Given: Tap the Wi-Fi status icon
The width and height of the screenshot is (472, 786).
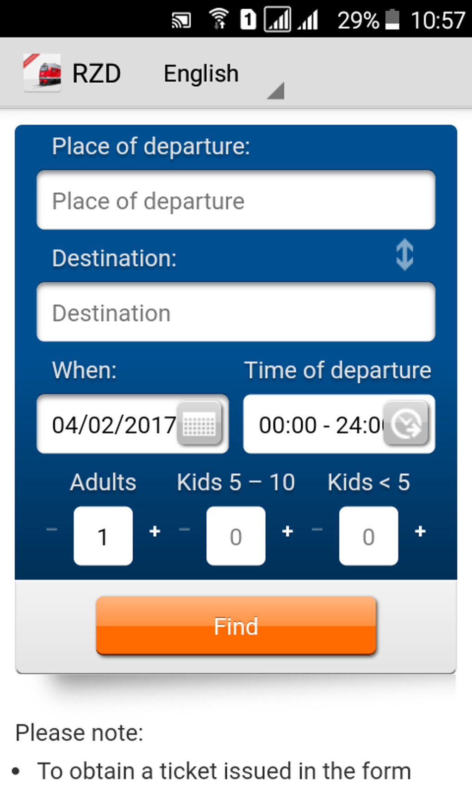Looking at the screenshot, I should (218, 19).
